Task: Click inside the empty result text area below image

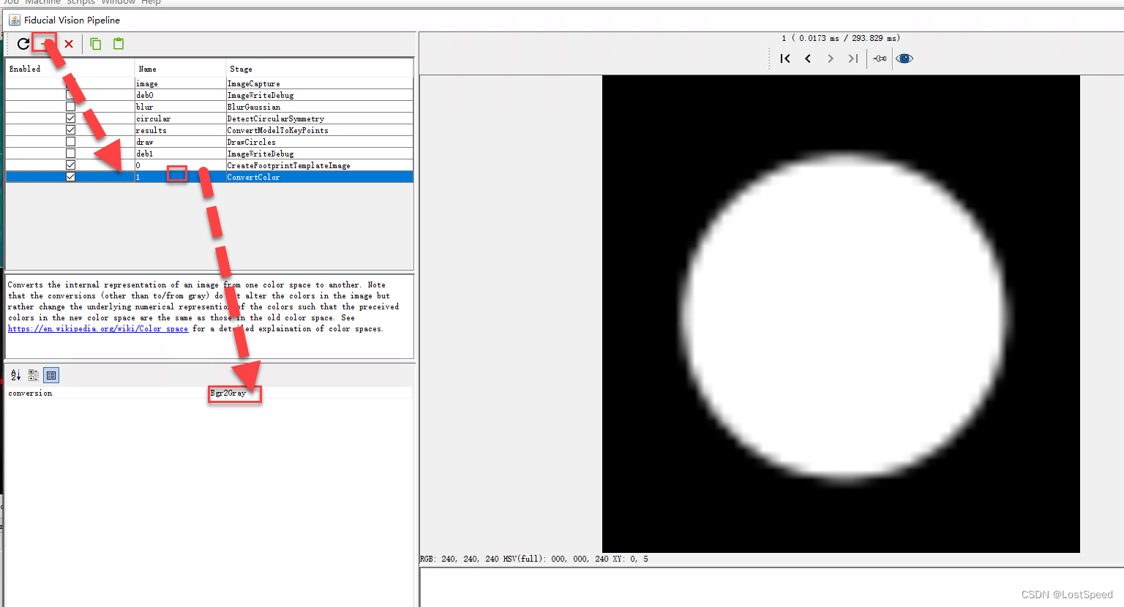Action: (772, 587)
